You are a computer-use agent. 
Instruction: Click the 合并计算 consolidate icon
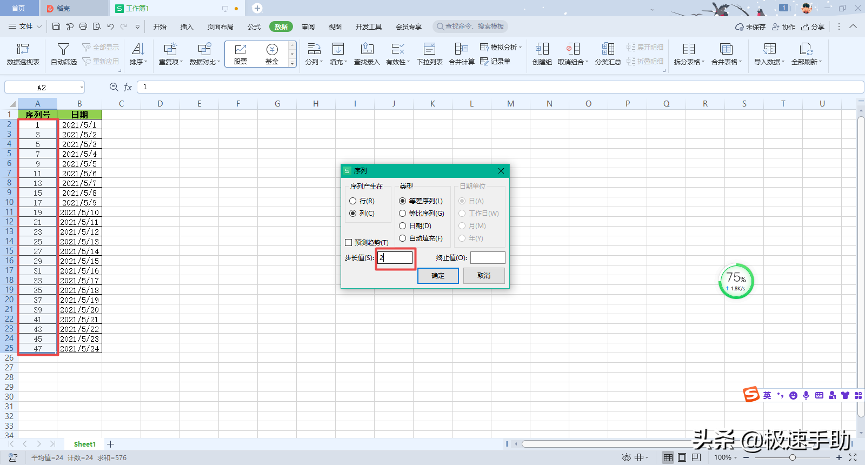[462, 49]
